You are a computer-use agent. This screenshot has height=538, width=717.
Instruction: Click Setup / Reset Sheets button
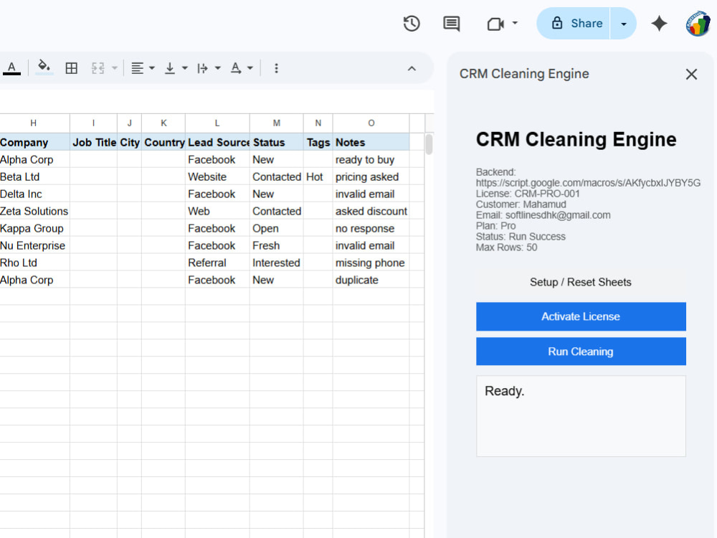tap(581, 282)
